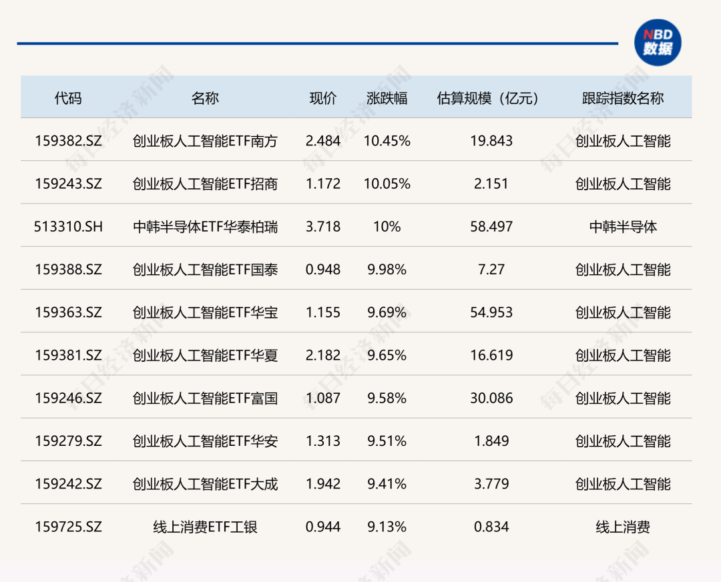Select the 代码 column header
This screenshot has height=582, width=721.
68,98
